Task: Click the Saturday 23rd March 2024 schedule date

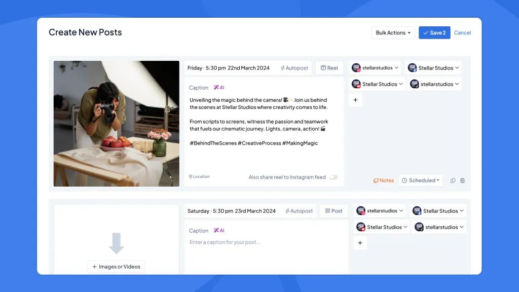Action: (x=231, y=211)
